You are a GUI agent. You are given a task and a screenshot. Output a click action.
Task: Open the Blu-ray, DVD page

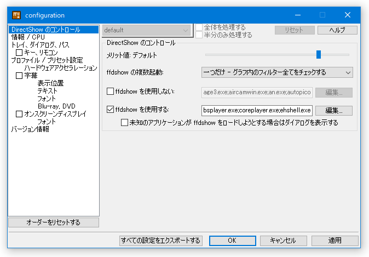coord(56,106)
